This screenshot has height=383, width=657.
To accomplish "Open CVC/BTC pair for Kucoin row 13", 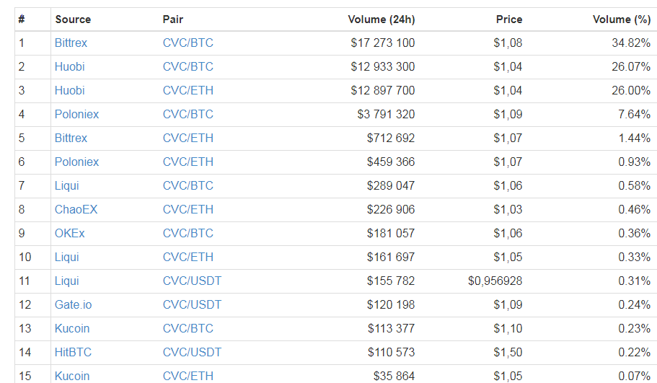I will point(188,328).
